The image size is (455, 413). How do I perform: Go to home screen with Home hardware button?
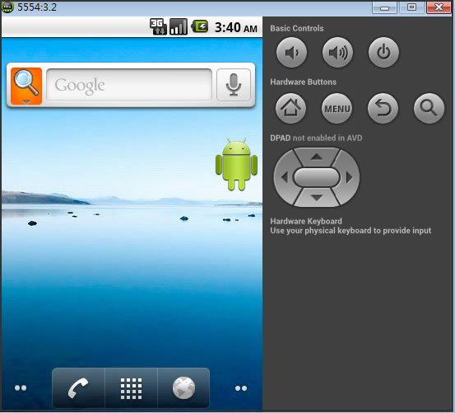(x=290, y=109)
